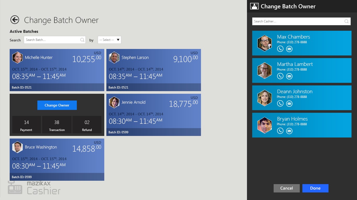Click into the Search Cashier field
The height and width of the screenshot is (200, 357).
point(297,21)
